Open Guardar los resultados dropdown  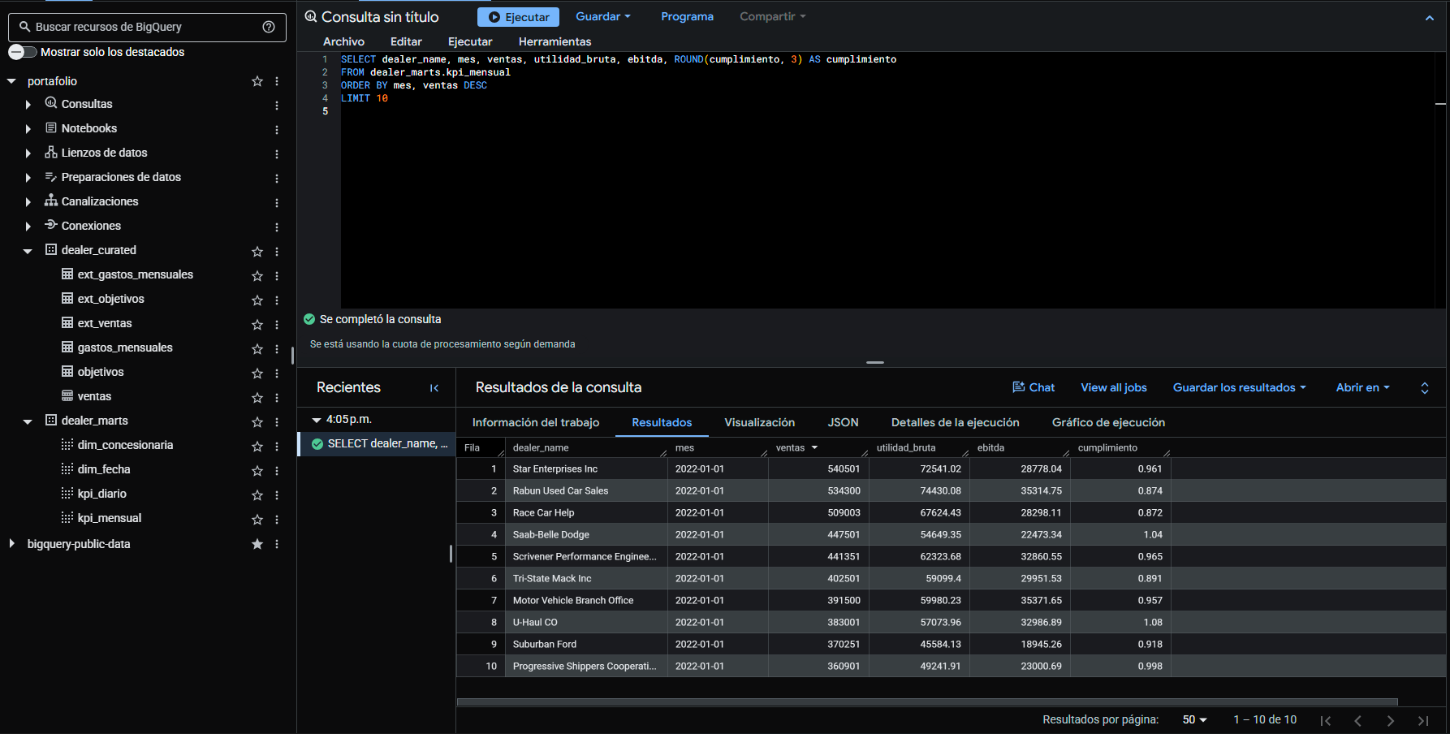tap(1239, 387)
